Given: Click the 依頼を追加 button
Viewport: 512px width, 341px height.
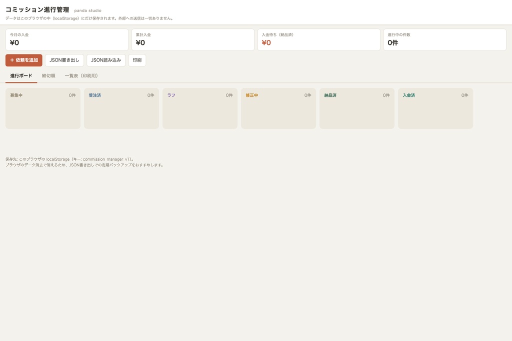Looking at the screenshot, I should coord(24,60).
